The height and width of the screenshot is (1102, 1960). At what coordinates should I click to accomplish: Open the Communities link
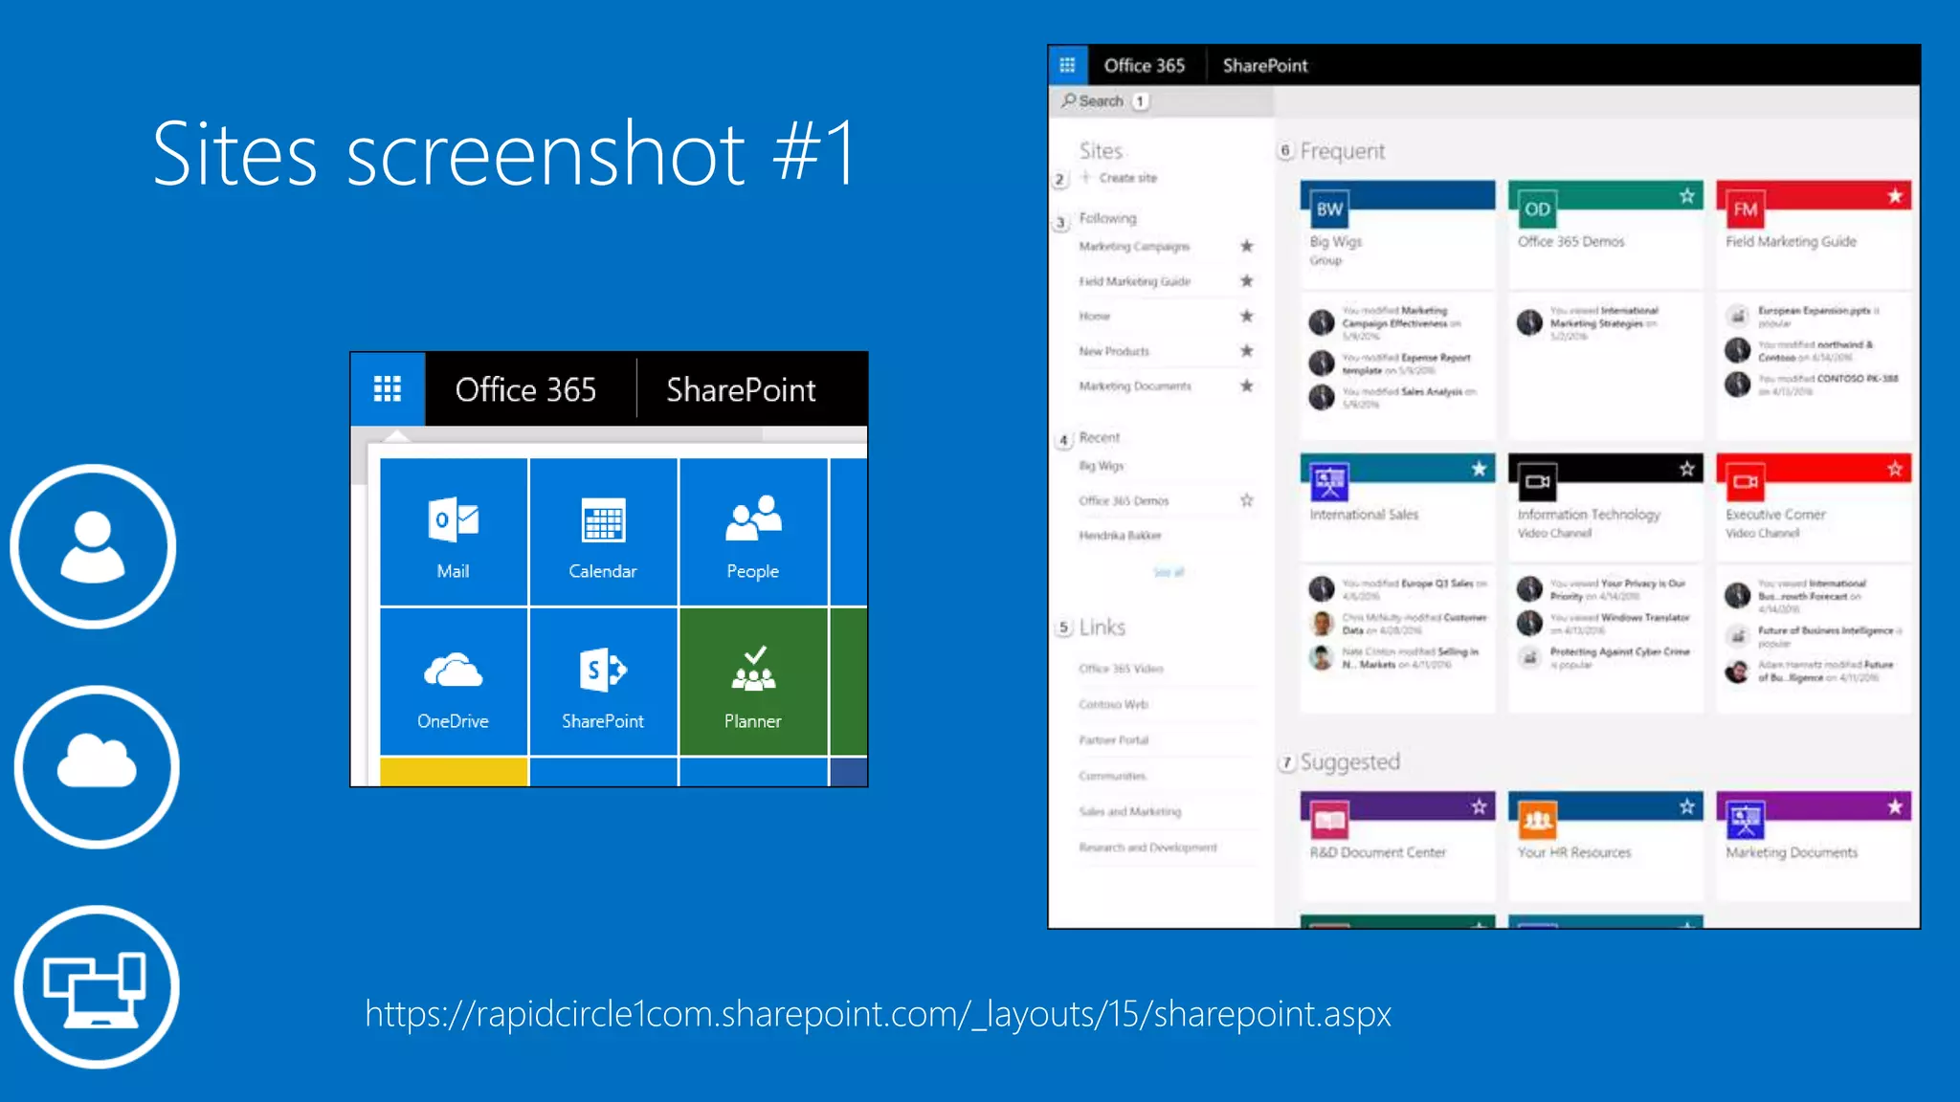pyautogui.click(x=1112, y=776)
